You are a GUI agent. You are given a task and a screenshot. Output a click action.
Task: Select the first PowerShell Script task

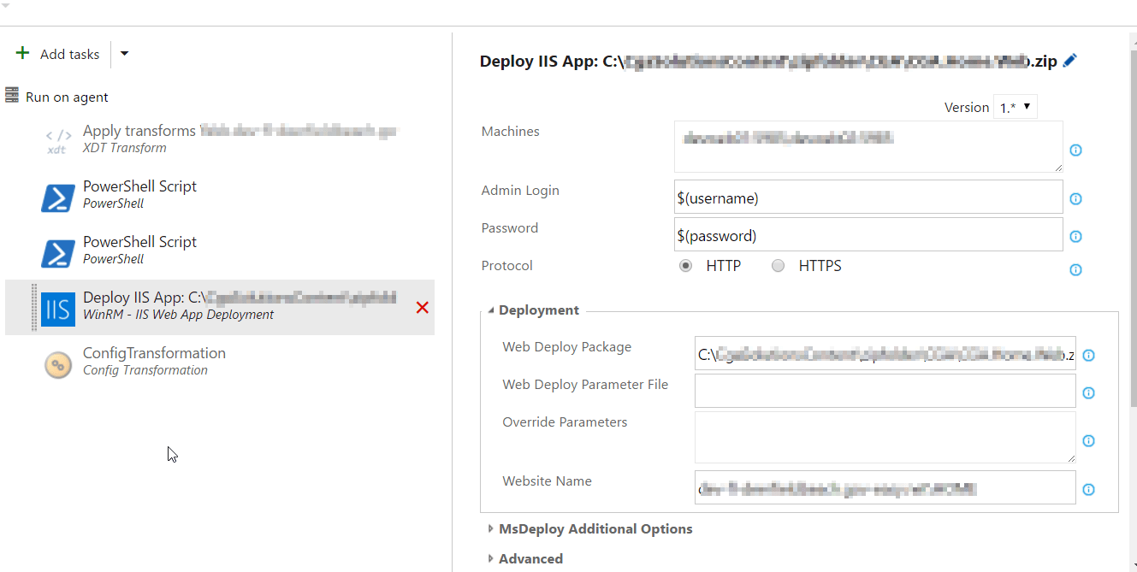pyautogui.click(x=220, y=196)
